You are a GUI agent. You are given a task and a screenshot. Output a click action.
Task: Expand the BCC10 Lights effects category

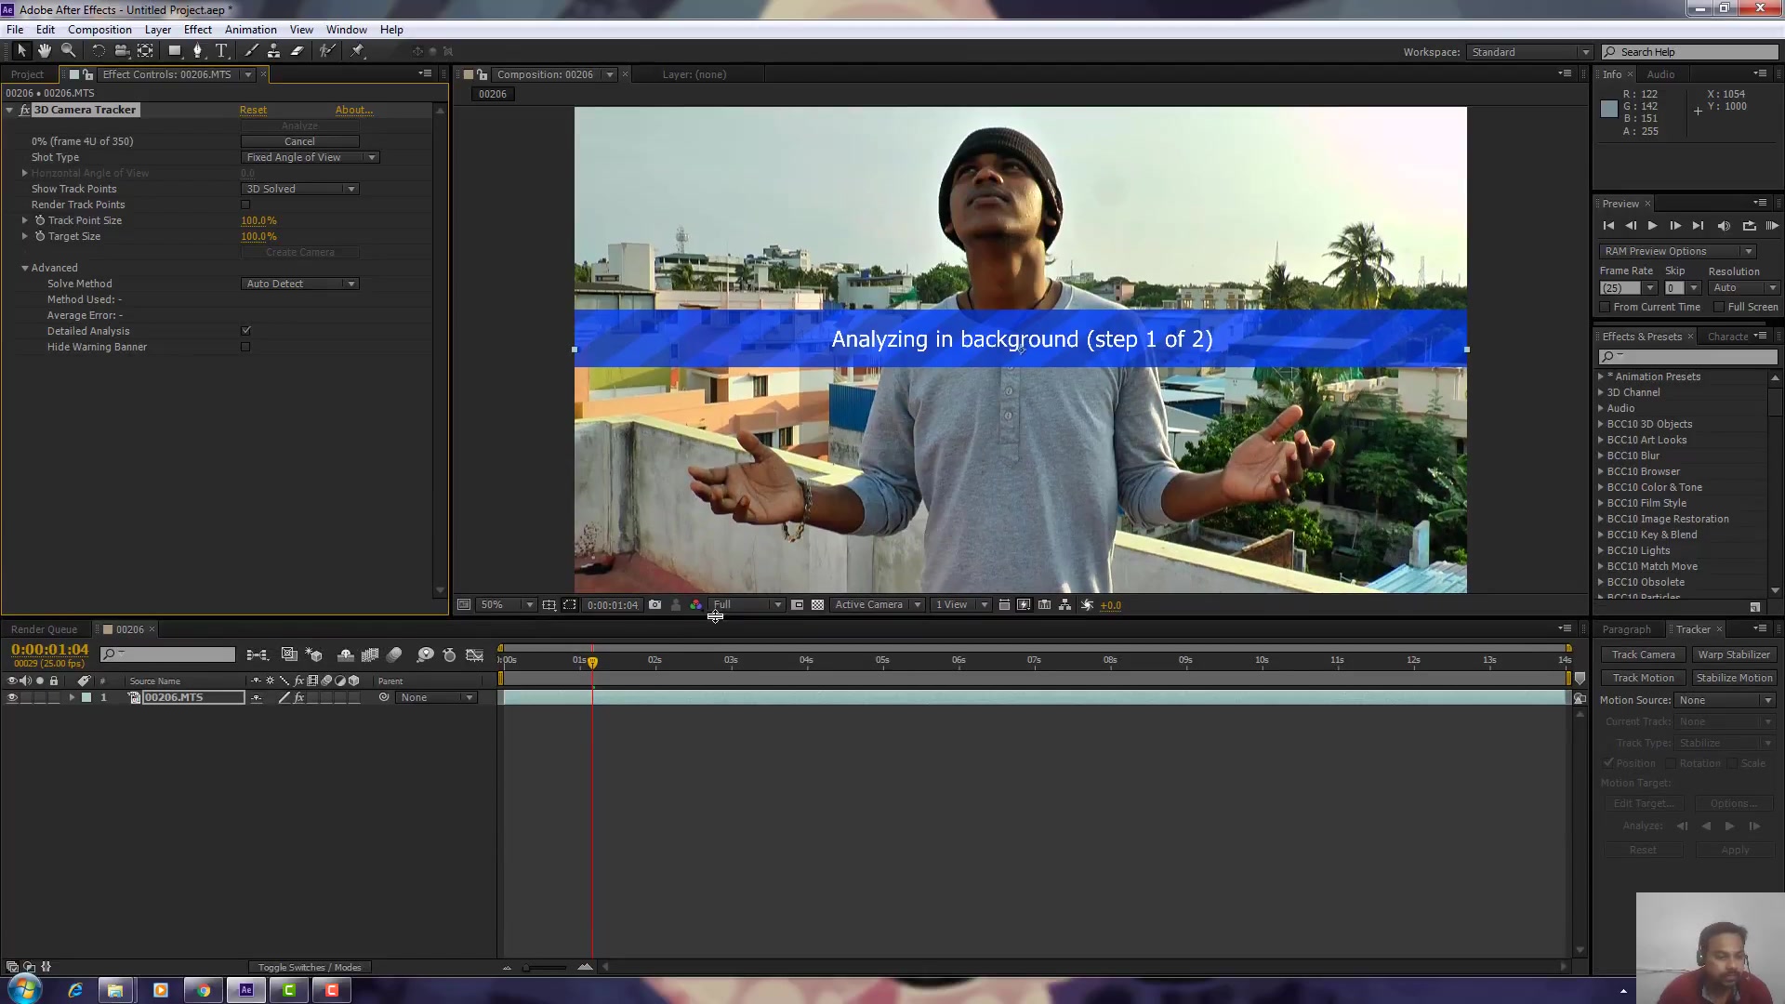tap(1602, 550)
